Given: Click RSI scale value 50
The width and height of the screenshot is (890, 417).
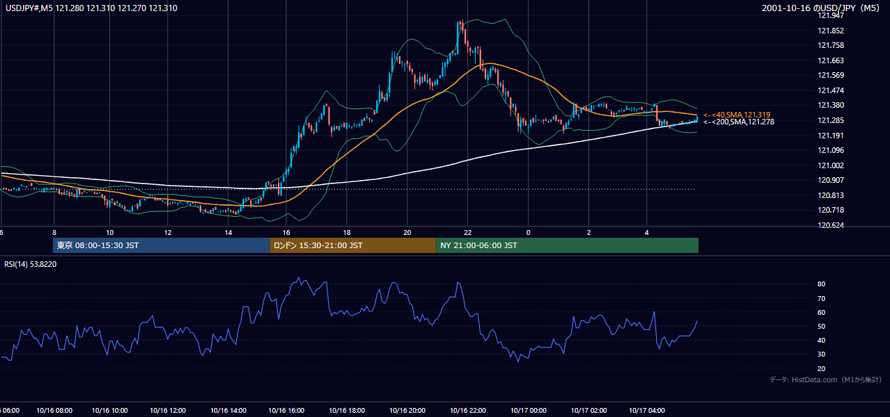Looking at the screenshot, I should 821,326.
